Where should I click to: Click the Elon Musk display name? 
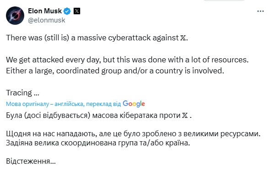coord(45,11)
